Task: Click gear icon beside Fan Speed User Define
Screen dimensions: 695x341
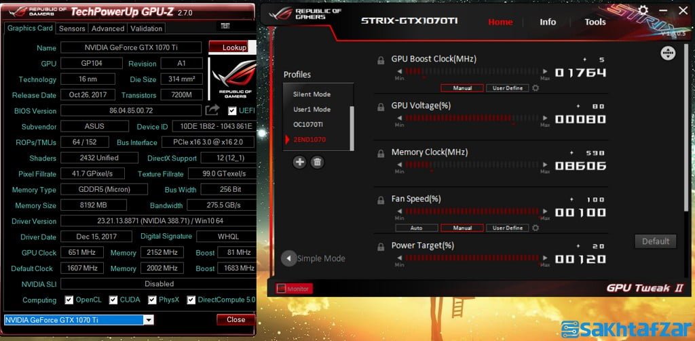Action: 536,228
